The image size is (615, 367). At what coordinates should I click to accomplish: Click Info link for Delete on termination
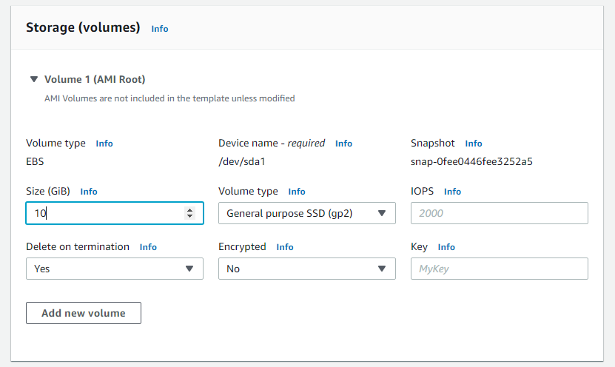point(148,247)
